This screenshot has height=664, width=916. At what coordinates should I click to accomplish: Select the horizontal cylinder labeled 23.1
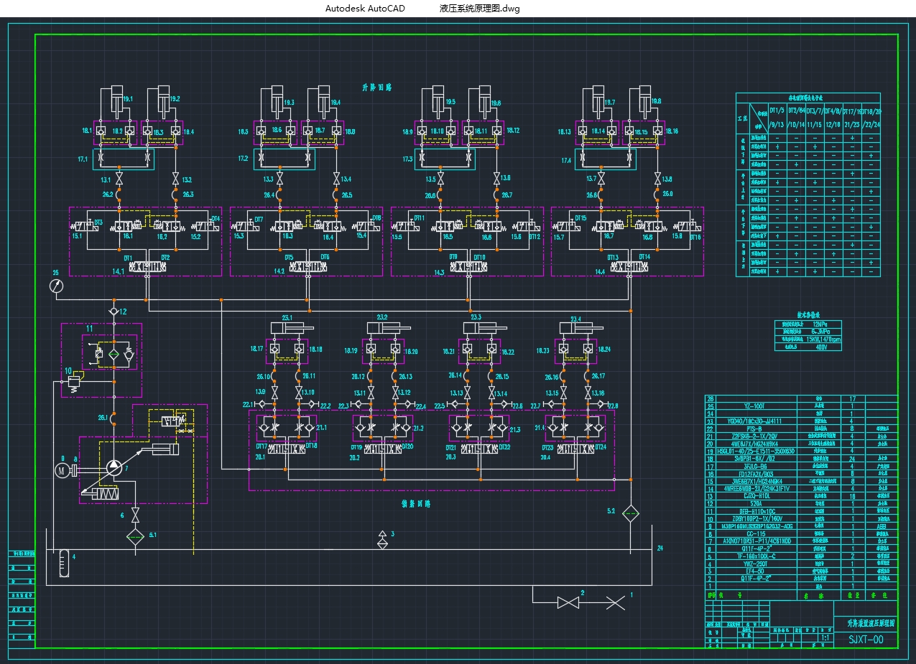[x=287, y=328]
